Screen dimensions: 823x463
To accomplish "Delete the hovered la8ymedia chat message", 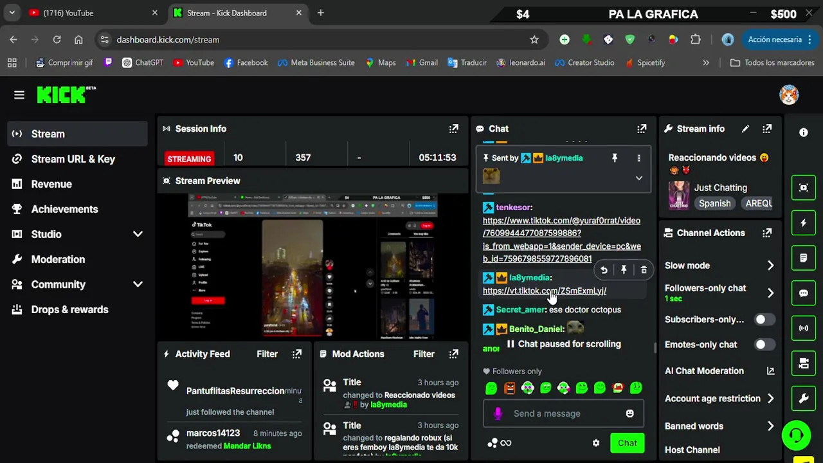I will 644,270.
